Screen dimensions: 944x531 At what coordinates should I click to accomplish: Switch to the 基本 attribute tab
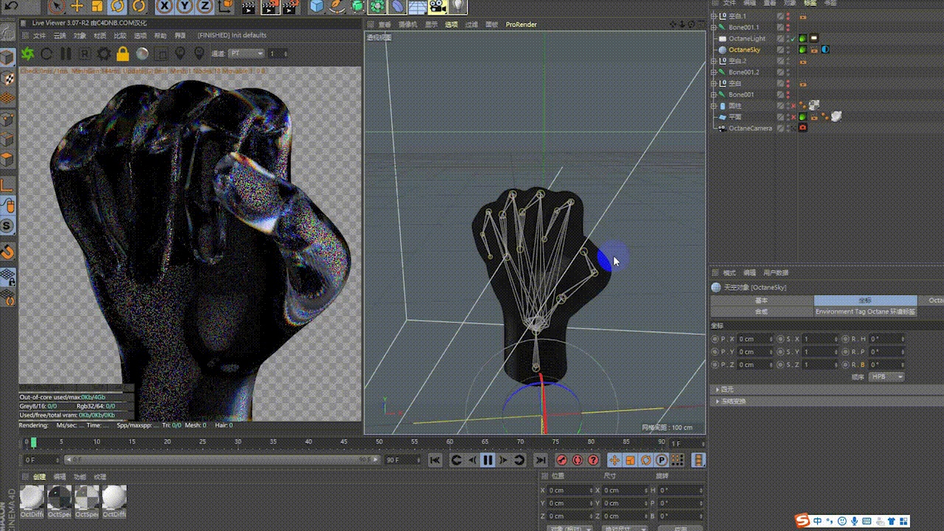pyautogui.click(x=762, y=300)
